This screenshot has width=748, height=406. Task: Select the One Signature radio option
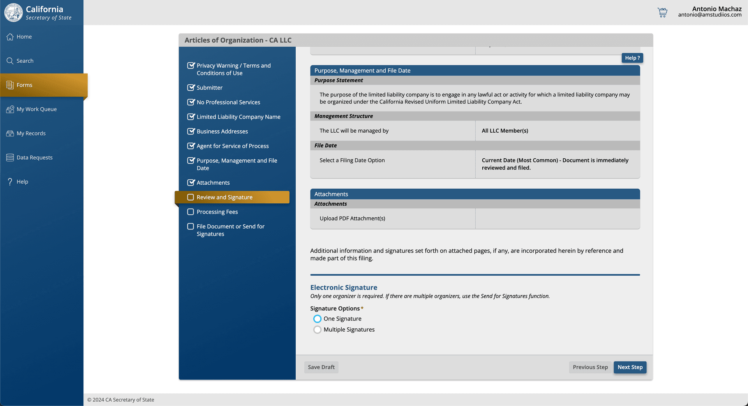[x=318, y=319]
